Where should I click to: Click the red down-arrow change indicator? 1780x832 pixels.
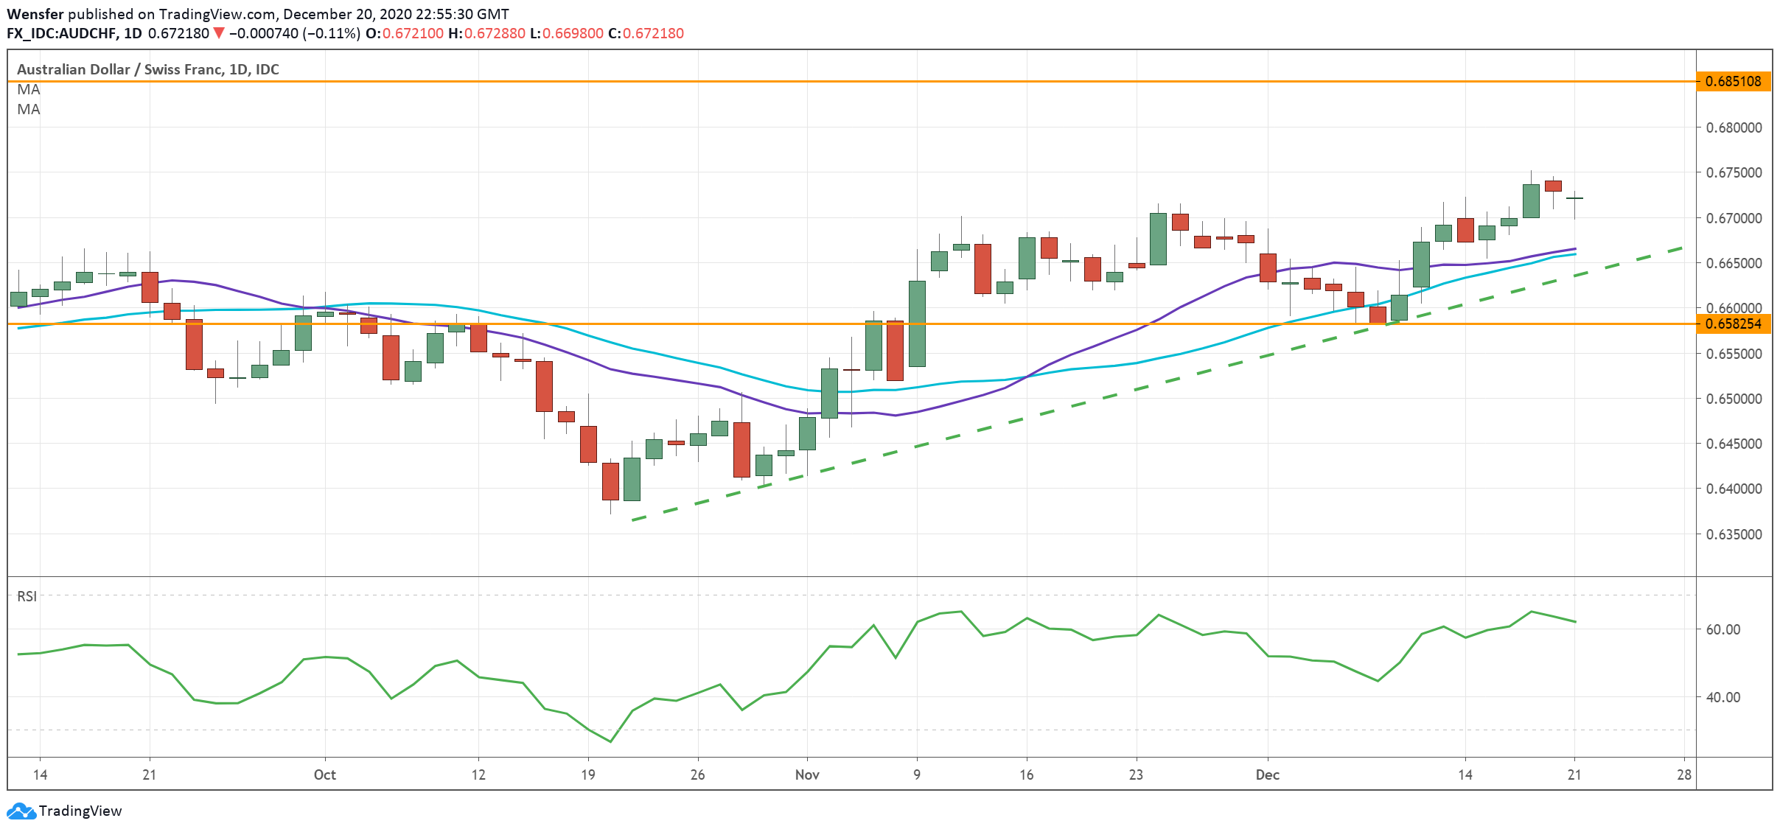[218, 33]
